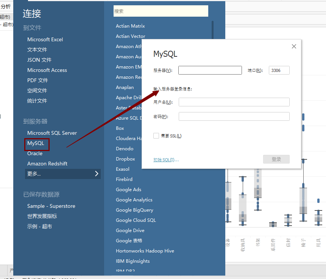Open the 初始SQL settings link
This screenshot has width=326, height=279.
(165, 159)
